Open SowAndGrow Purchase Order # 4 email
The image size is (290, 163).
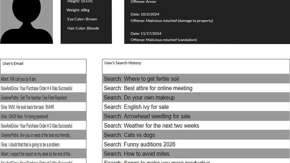point(43,88)
